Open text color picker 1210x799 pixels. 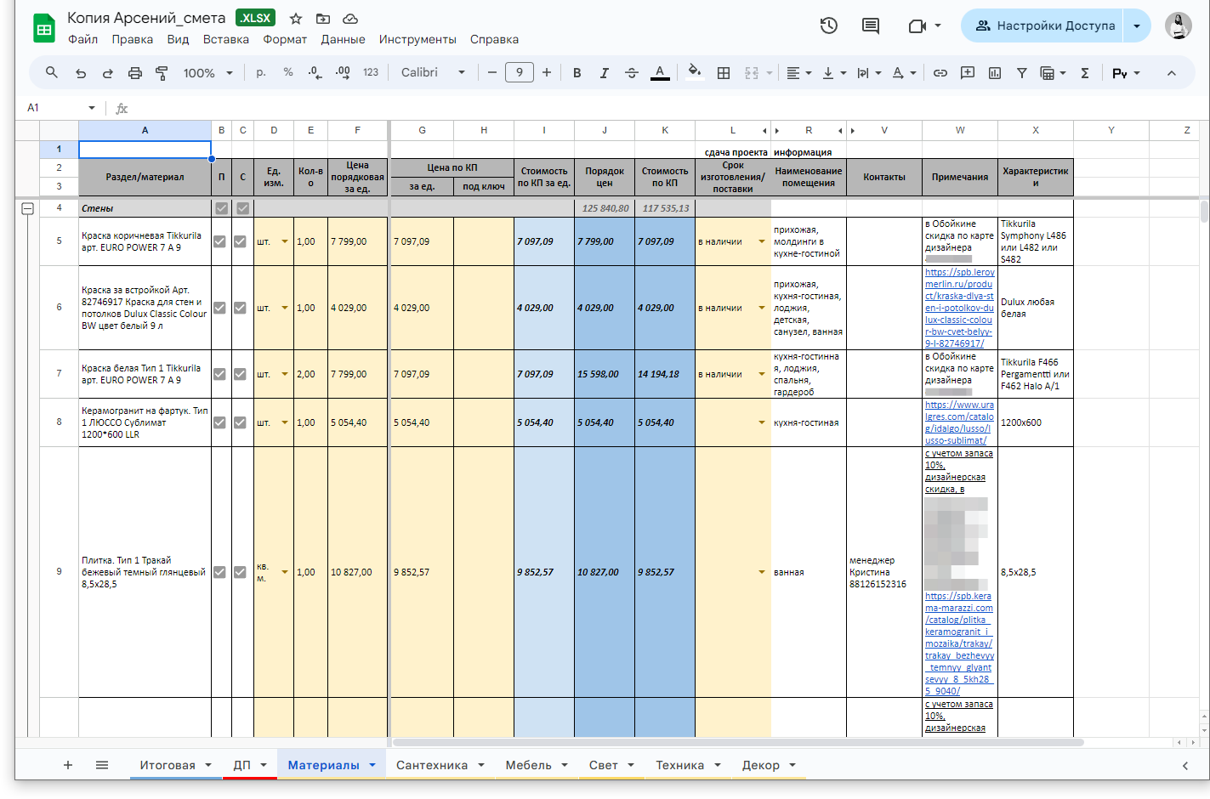660,73
